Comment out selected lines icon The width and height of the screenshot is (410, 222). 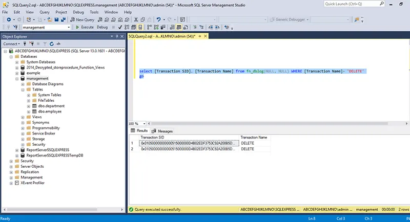195,27
